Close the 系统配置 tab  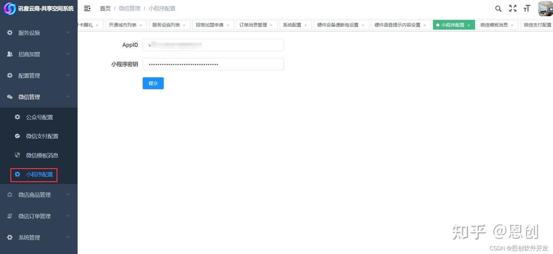coord(306,25)
